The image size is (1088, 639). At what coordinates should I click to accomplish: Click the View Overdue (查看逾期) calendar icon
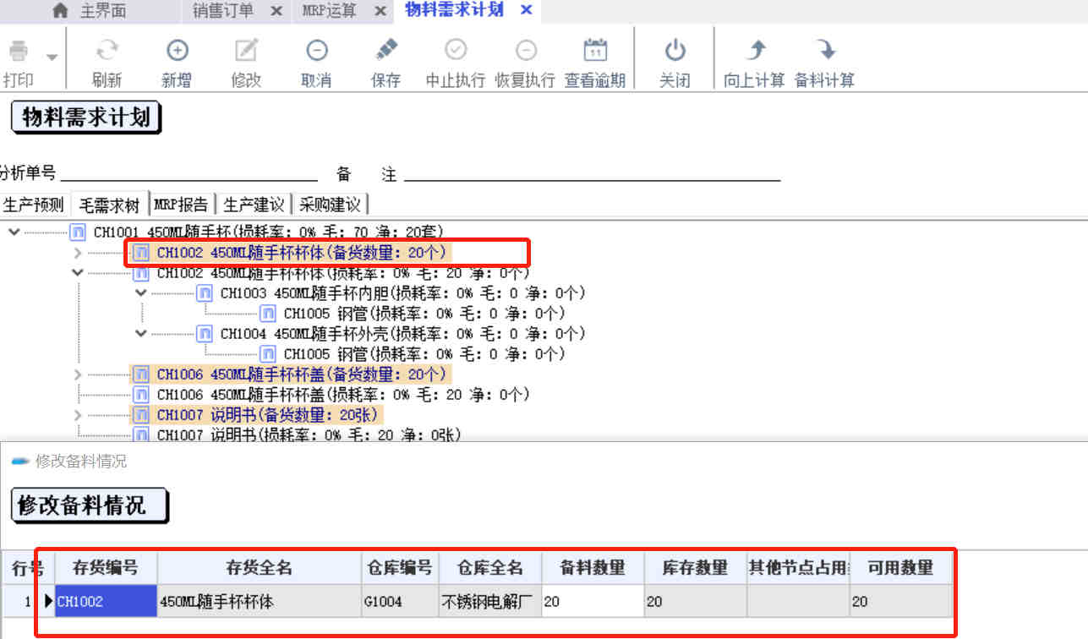coord(595,51)
